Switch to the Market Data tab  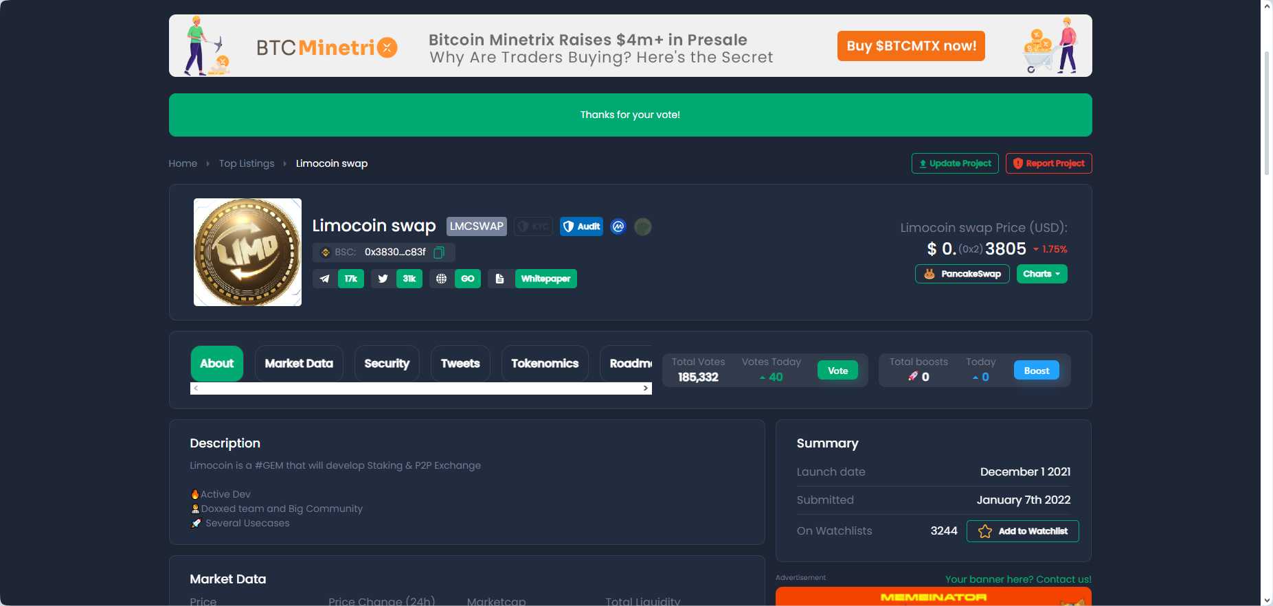[299, 364]
